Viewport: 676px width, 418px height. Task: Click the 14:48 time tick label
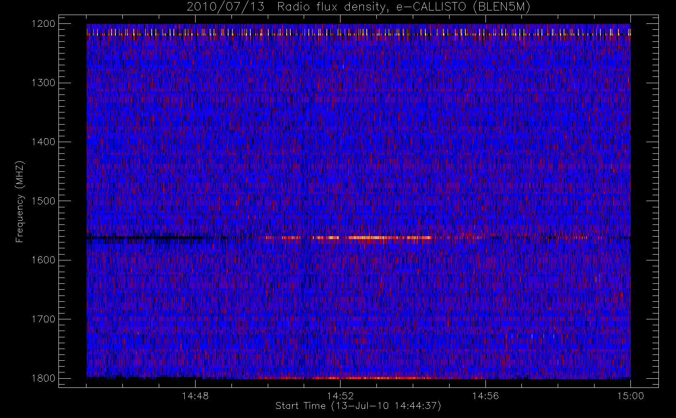tap(195, 396)
